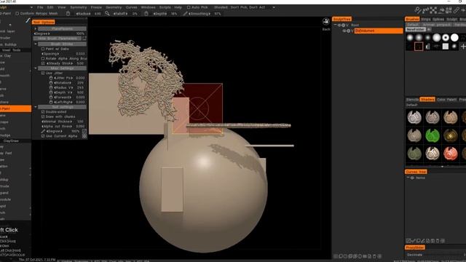Open the Symmetry menu
This screenshot has width=466, height=262.
point(79,7)
